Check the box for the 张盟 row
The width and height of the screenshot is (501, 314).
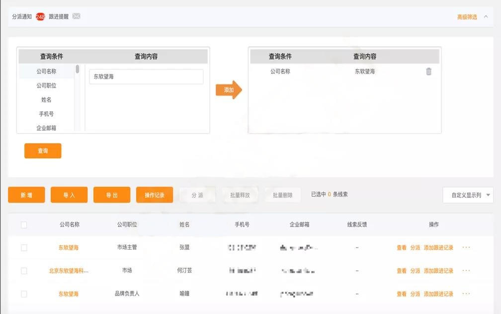pos(24,248)
